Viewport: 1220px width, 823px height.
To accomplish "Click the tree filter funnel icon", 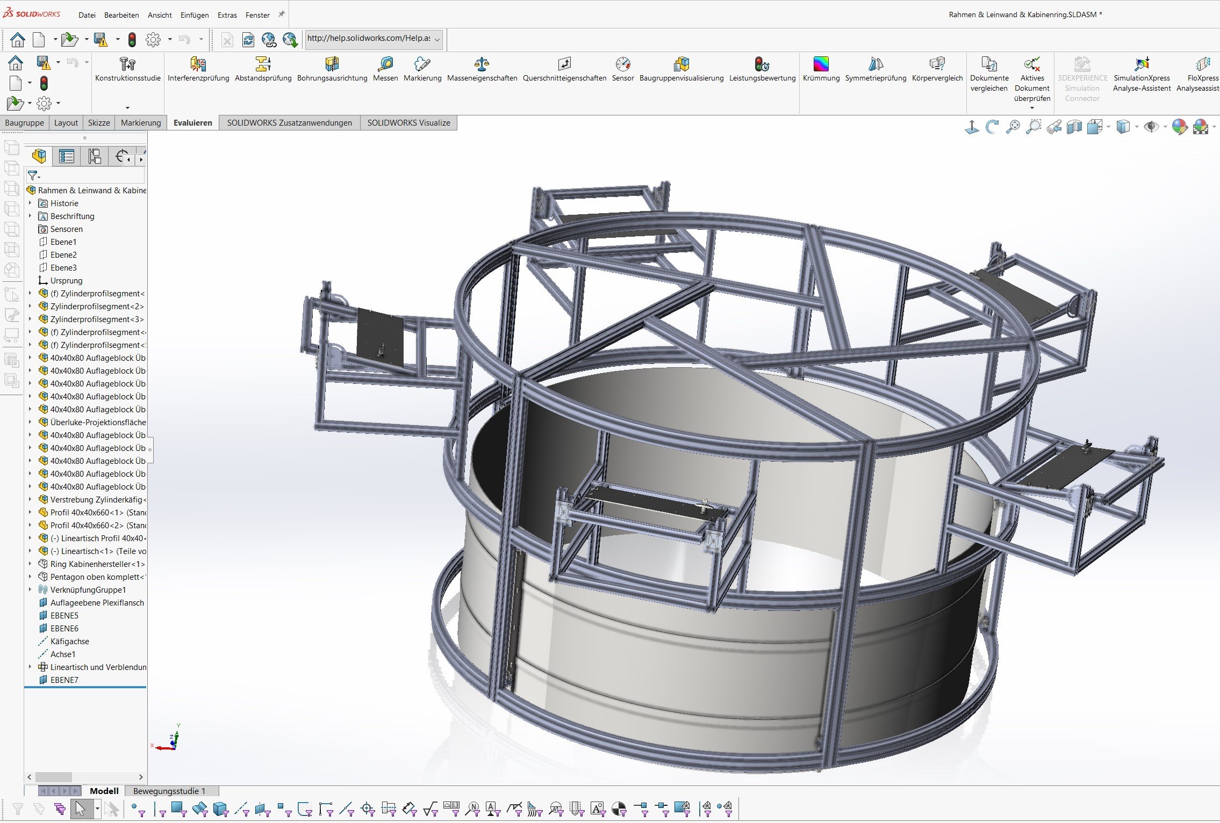I will pos(33,176).
